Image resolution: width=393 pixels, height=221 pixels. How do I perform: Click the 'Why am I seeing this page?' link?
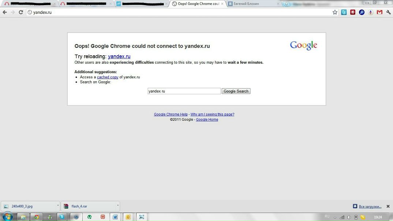212,115
